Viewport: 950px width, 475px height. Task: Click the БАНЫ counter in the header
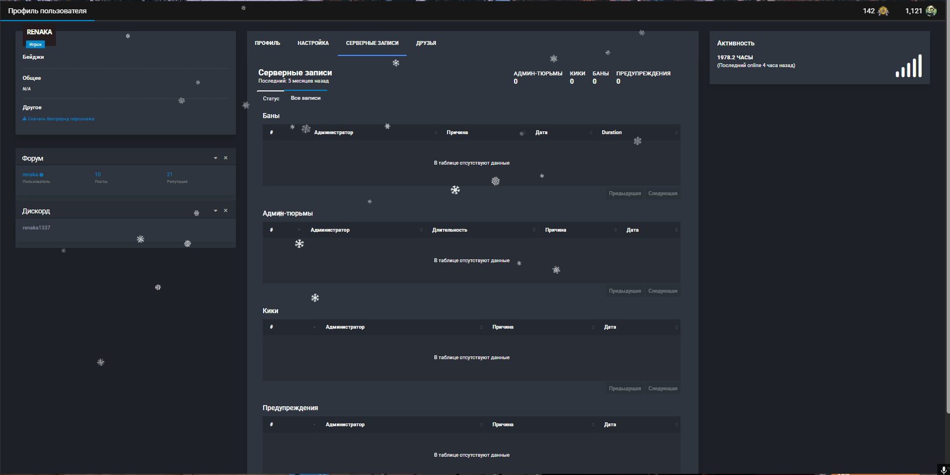(x=600, y=77)
